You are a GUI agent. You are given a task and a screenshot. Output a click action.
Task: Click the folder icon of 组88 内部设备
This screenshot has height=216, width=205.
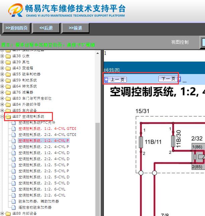pos(8,214)
